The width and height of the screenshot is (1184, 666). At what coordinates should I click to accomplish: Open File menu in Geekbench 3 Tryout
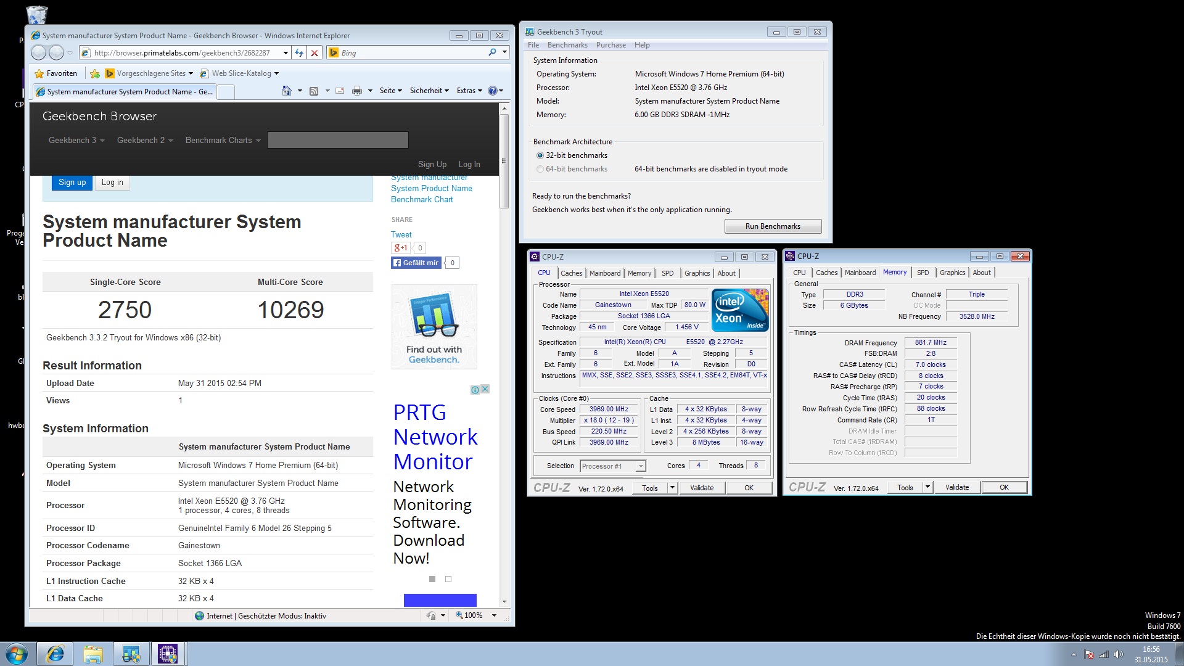click(x=533, y=45)
